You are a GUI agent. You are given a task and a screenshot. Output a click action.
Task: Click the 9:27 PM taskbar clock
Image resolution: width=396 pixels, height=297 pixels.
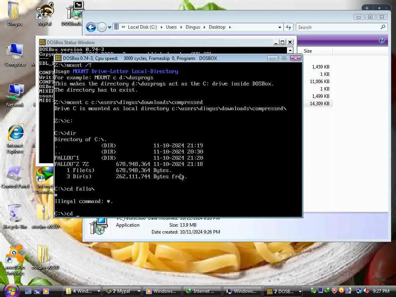[x=381, y=291]
